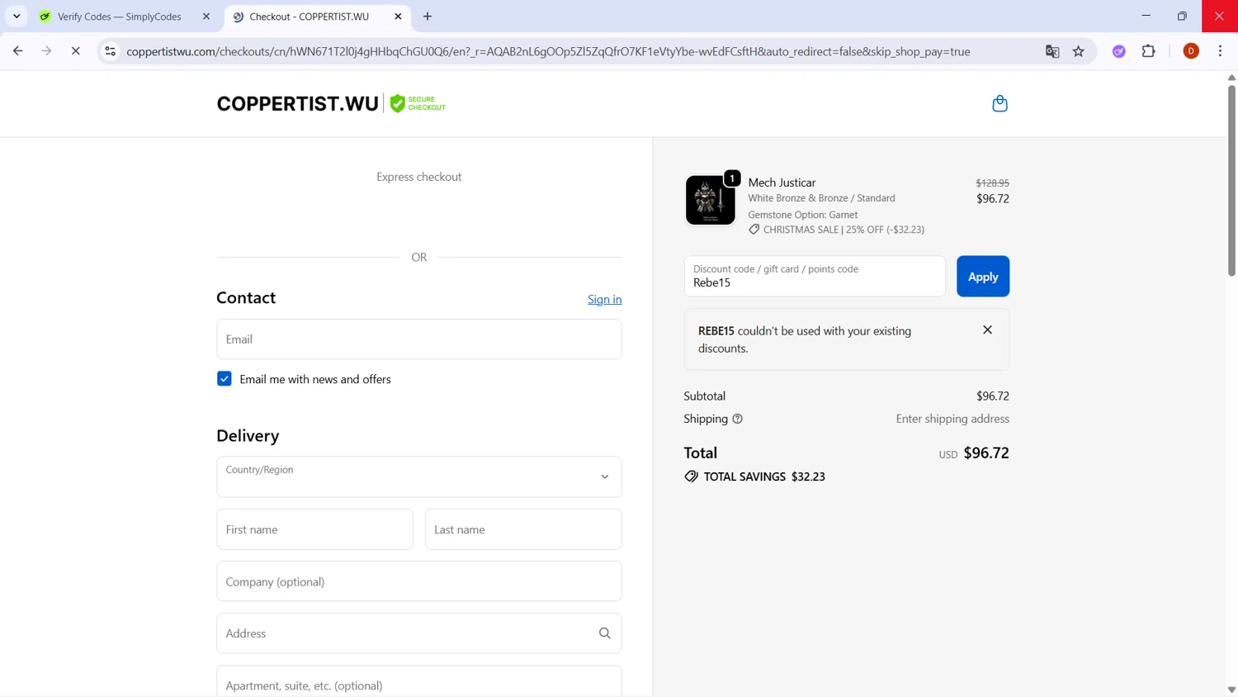Viewport: 1238px width, 697px height.
Task: Open a new browser tab
Action: click(x=428, y=17)
